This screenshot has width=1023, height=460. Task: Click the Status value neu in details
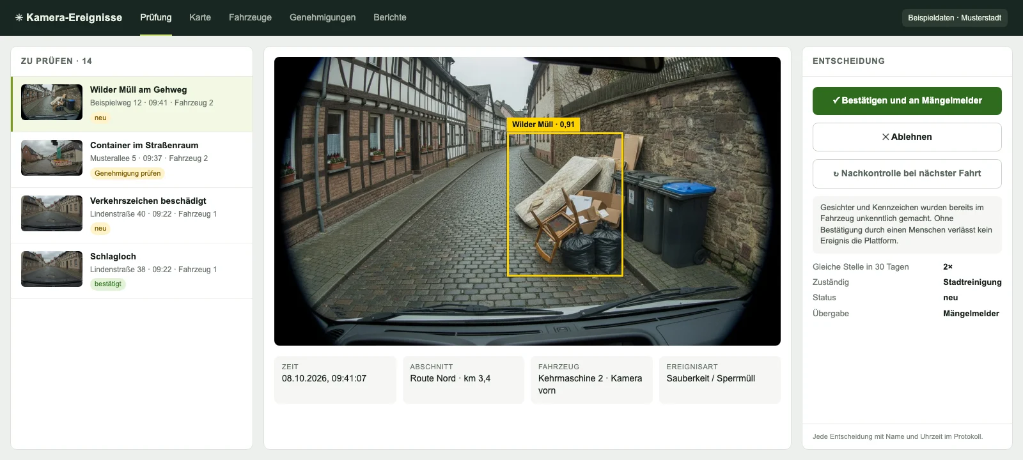pos(951,298)
